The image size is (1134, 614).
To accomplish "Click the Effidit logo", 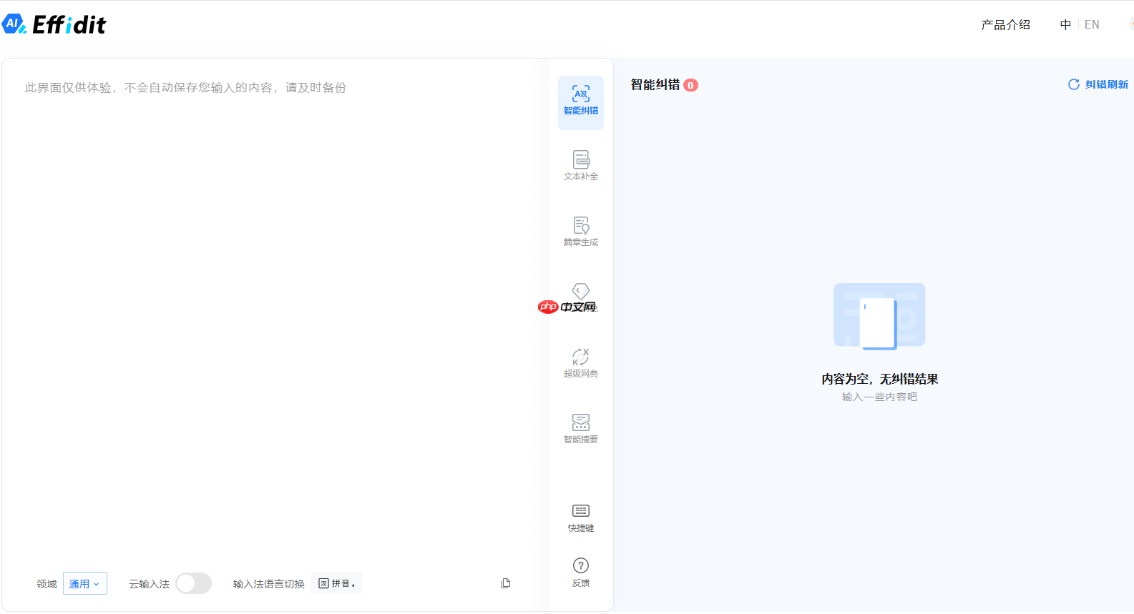I will [54, 24].
